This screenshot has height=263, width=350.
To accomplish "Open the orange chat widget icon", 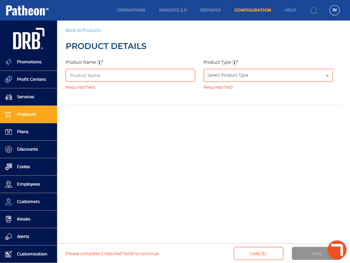I will (337, 250).
